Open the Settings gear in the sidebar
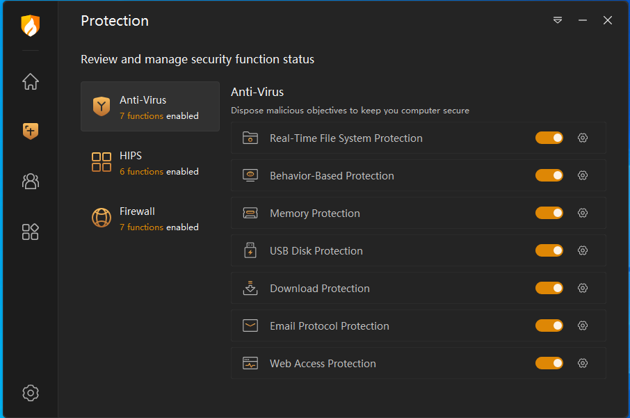 (x=30, y=393)
